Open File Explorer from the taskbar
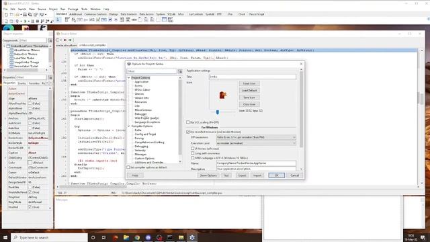Screen dimensions: 430x242 [126, 237]
